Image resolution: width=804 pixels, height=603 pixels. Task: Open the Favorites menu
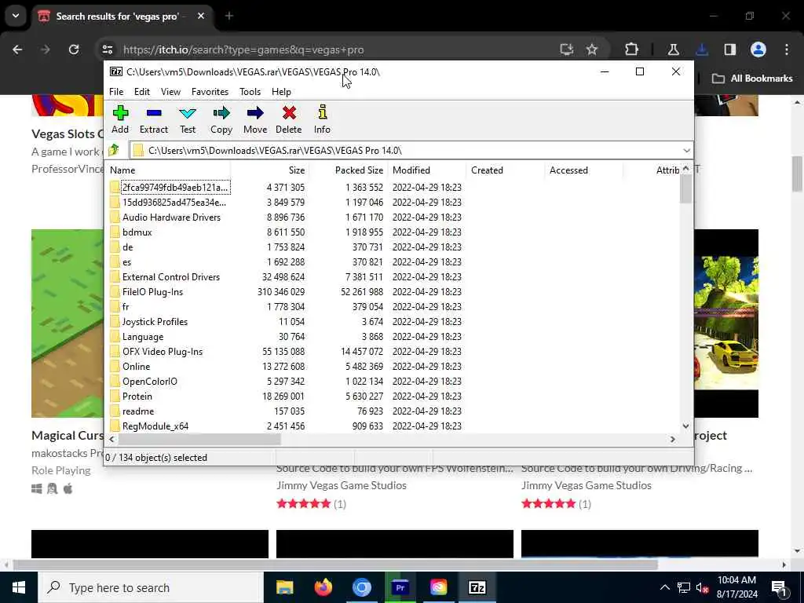(210, 92)
